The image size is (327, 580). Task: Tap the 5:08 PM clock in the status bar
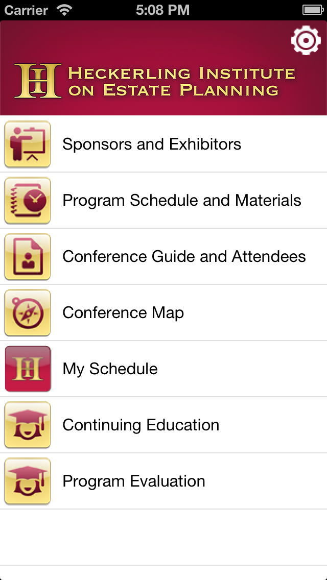click(x=162, y=10)
